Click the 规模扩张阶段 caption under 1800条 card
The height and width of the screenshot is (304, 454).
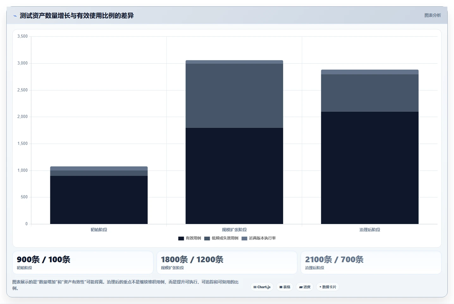point(172,268)
